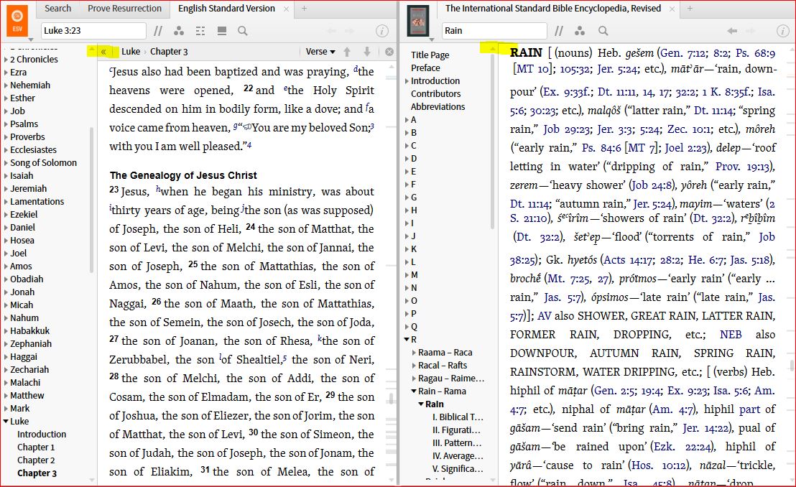Select Nehemiah in the book list
The height and width of the screenshot is (487, 796).
tap(30, 85)
